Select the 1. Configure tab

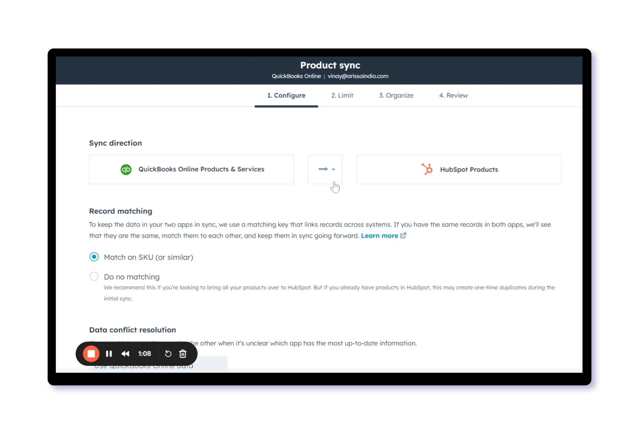pos(286,95)
